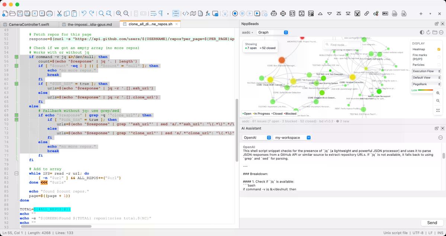Open NppBeads project folder icon
446x236 pixels.
tap(434, 32)
